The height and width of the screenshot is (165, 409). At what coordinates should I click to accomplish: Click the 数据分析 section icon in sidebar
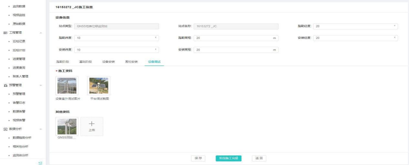click(x=5, y=129)
